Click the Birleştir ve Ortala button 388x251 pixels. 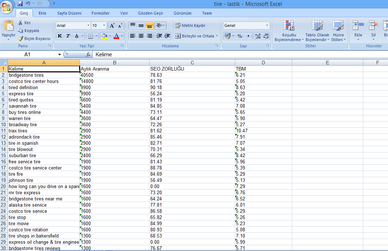pyautogui.click(x=195, y=36)
